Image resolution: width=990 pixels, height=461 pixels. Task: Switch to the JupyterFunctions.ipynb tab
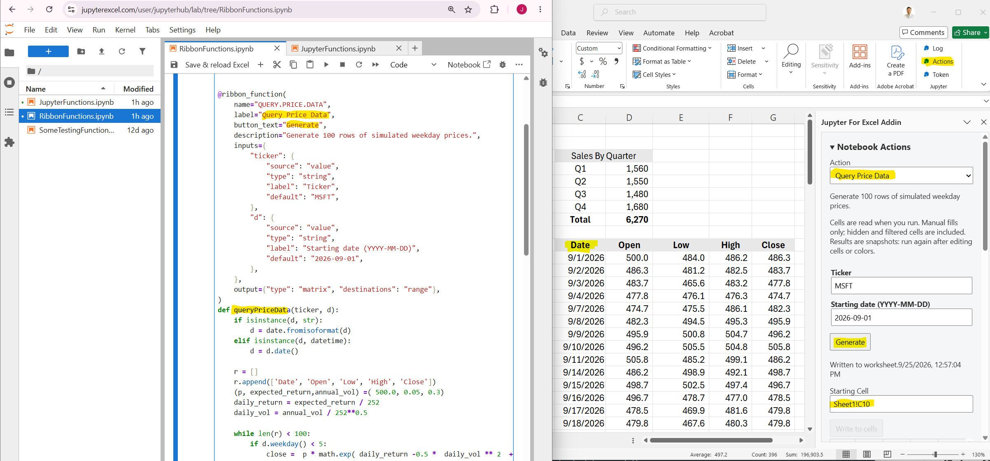coord(338,48)
